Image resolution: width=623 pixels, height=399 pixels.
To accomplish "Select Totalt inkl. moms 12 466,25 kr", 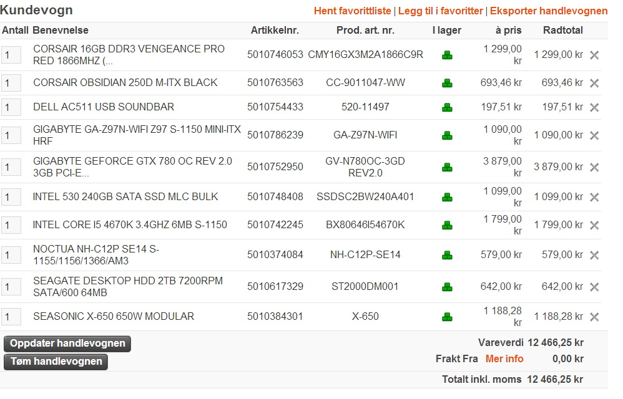I will 513,380.
